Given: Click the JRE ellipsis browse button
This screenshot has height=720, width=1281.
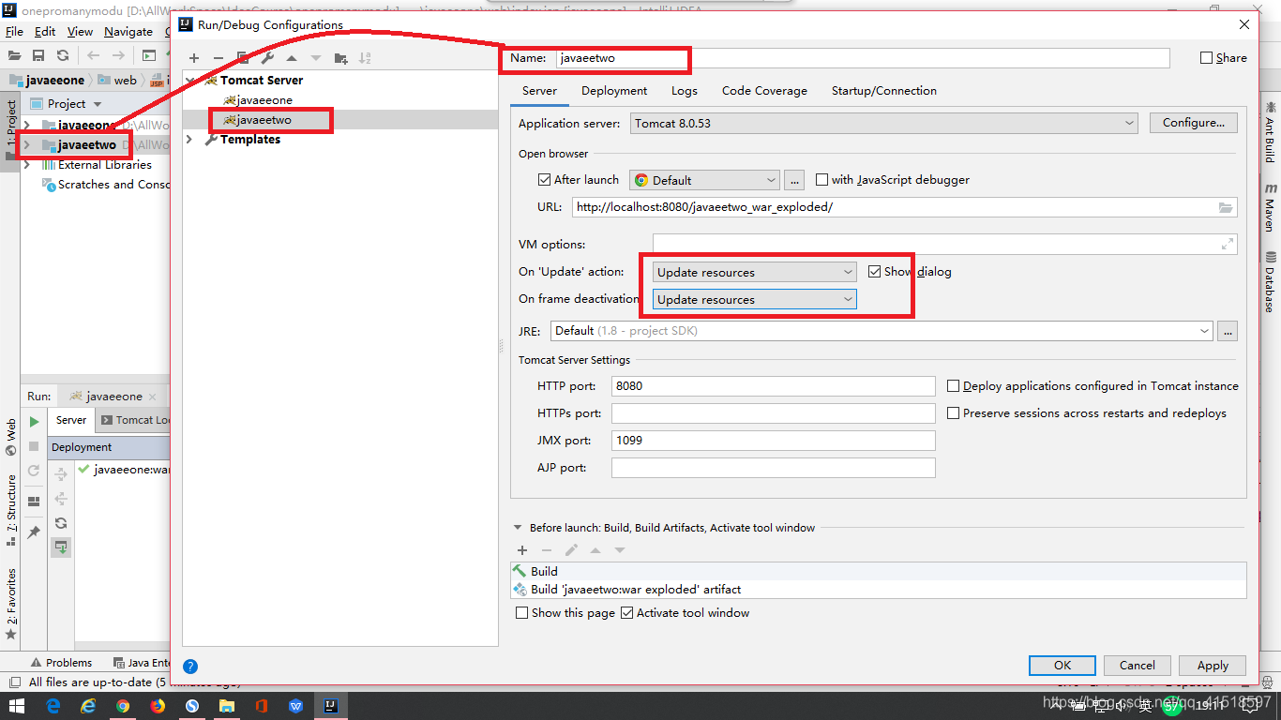Looking at the screenshot, I should click(1227, 331).
